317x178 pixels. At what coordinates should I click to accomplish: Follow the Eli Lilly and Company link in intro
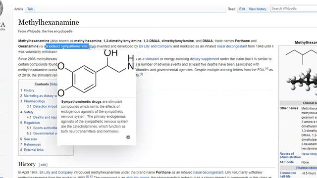pos(155,46)
